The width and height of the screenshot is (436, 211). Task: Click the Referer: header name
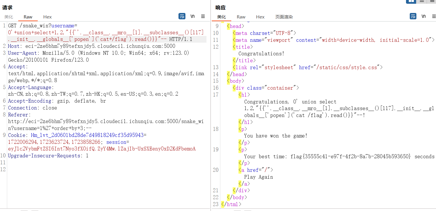tap(19, 115)
